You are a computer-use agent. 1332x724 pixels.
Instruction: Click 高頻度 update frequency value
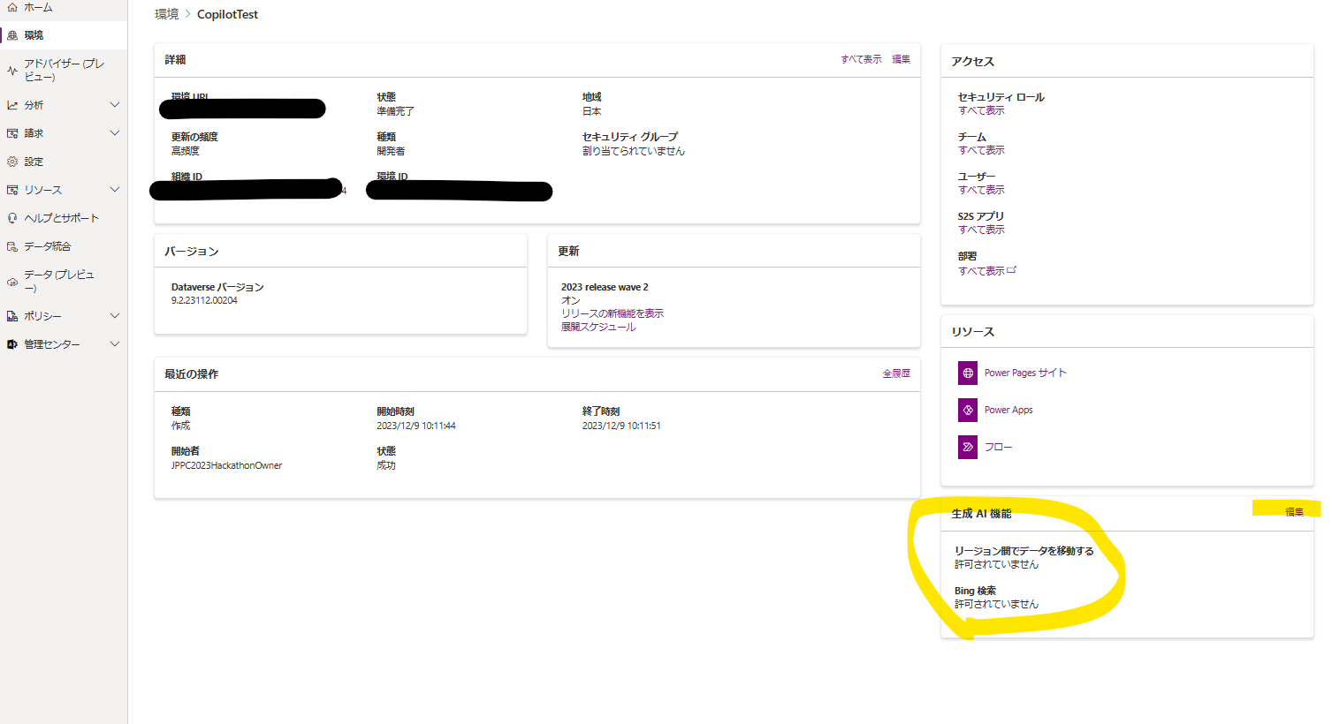(186, 151)
